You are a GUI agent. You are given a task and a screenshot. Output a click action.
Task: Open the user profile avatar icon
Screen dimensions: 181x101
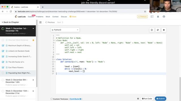coord(164,17)
